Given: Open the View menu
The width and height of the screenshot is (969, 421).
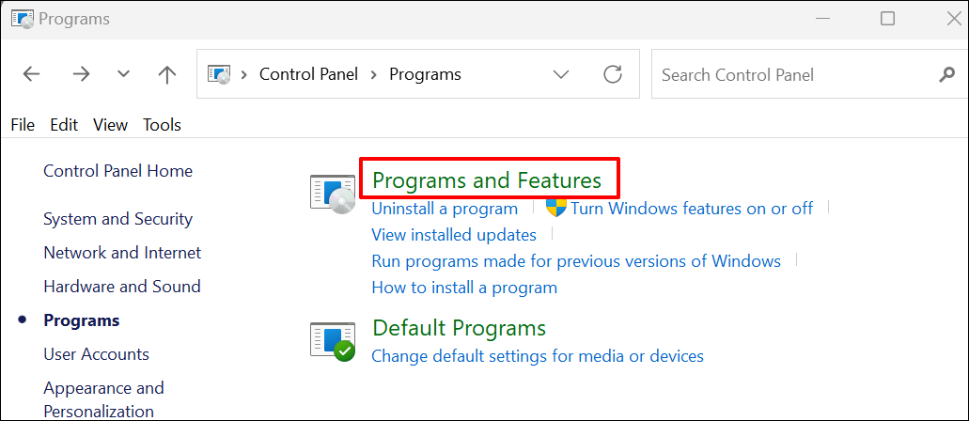Looking at the screenshot, I should pyautogui.click(x=110, y=124).
